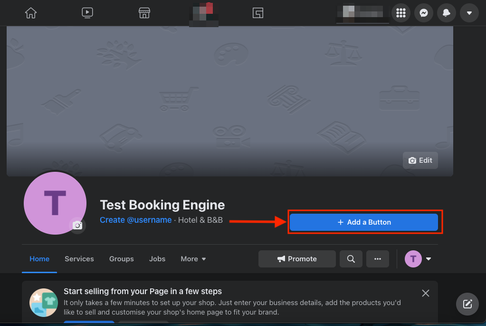Open the Facebook Home icon
Image resolution: width=486 pixels, height=326 pixels.
[x=30, y=13]
